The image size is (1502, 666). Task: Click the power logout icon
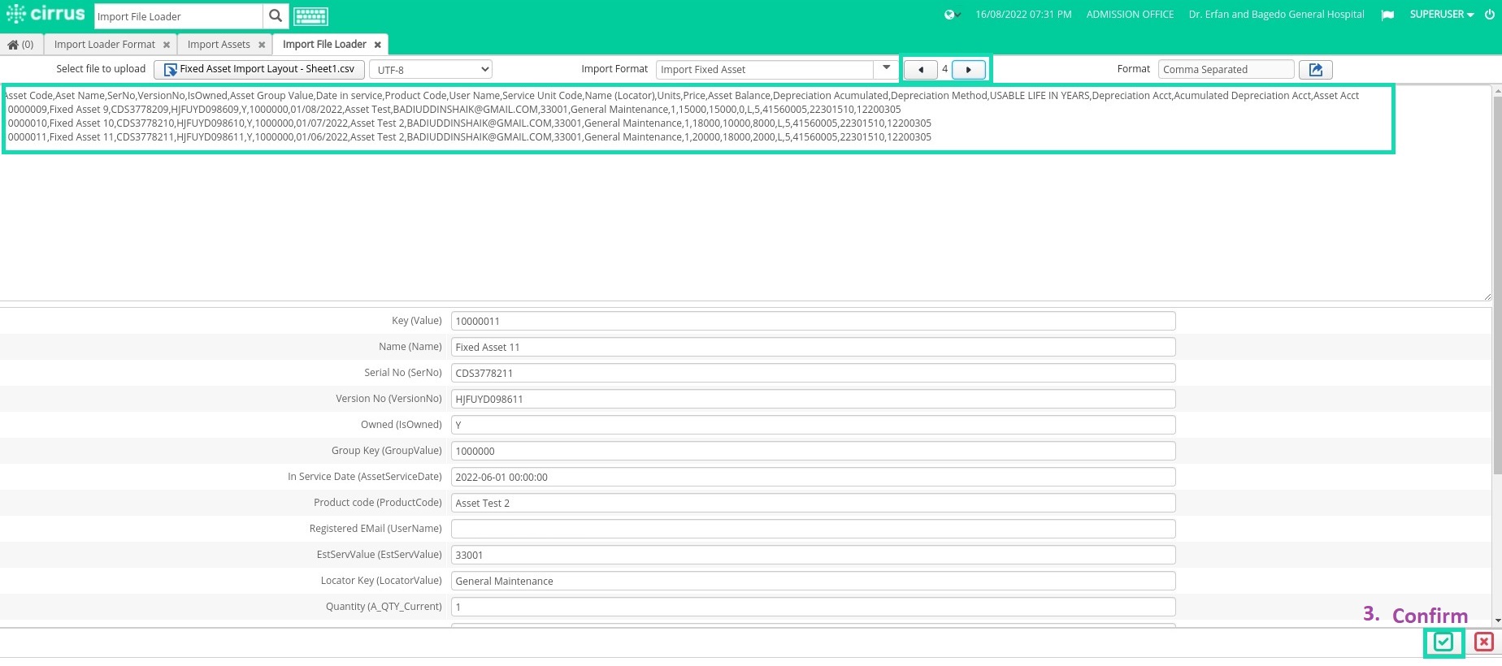[1490, 15]
